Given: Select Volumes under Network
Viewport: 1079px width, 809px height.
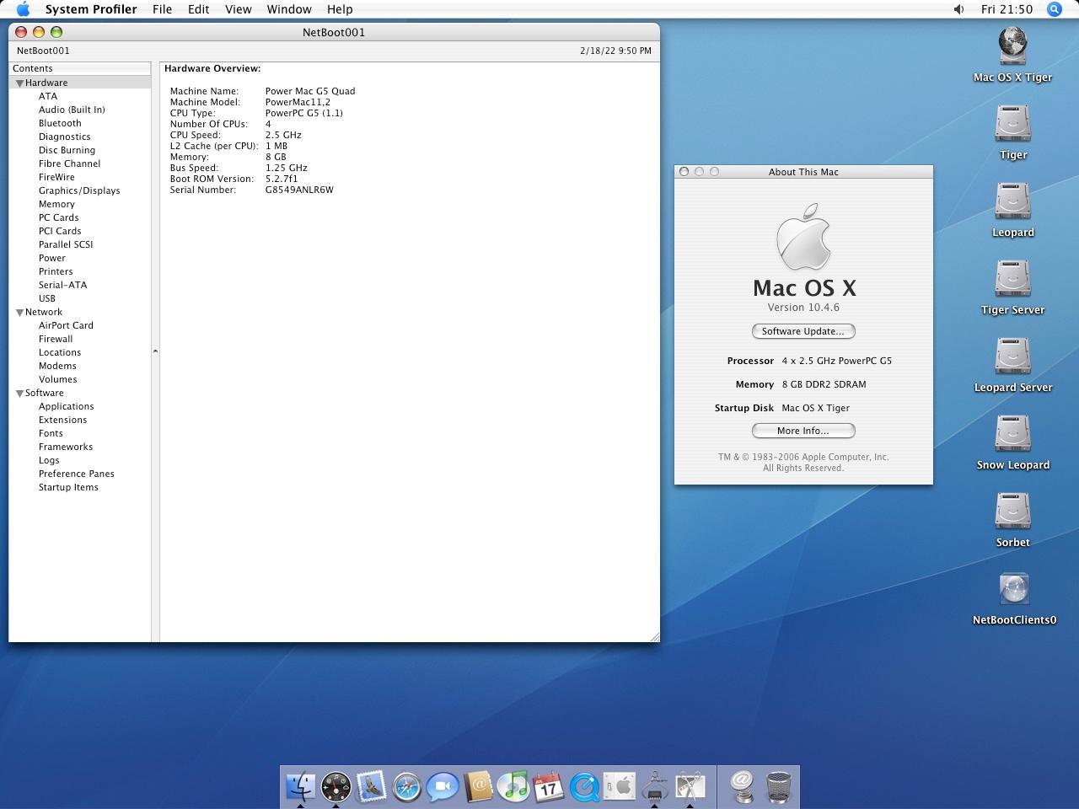Looking at the screenshot, I should 57,379.
